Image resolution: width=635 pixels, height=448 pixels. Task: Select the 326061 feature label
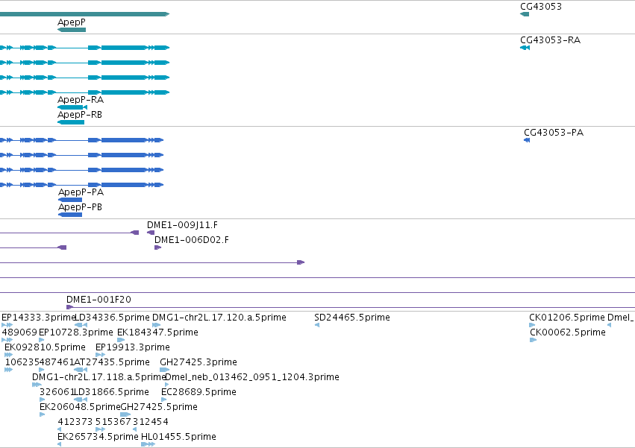pyautogui.click(x=57, y=392)
